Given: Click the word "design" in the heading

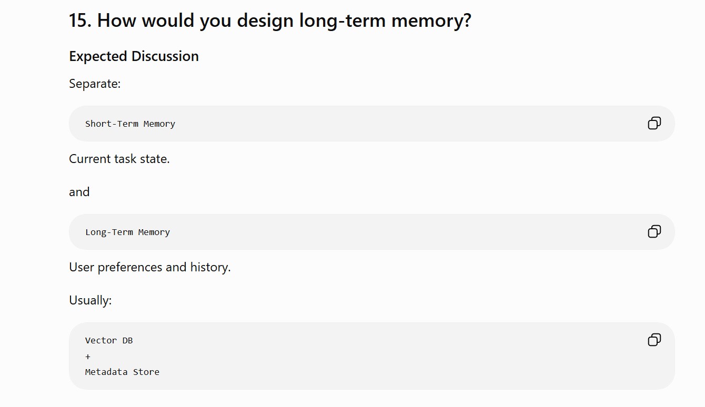Looking at the screenshot, I should (x=266, y=21).
